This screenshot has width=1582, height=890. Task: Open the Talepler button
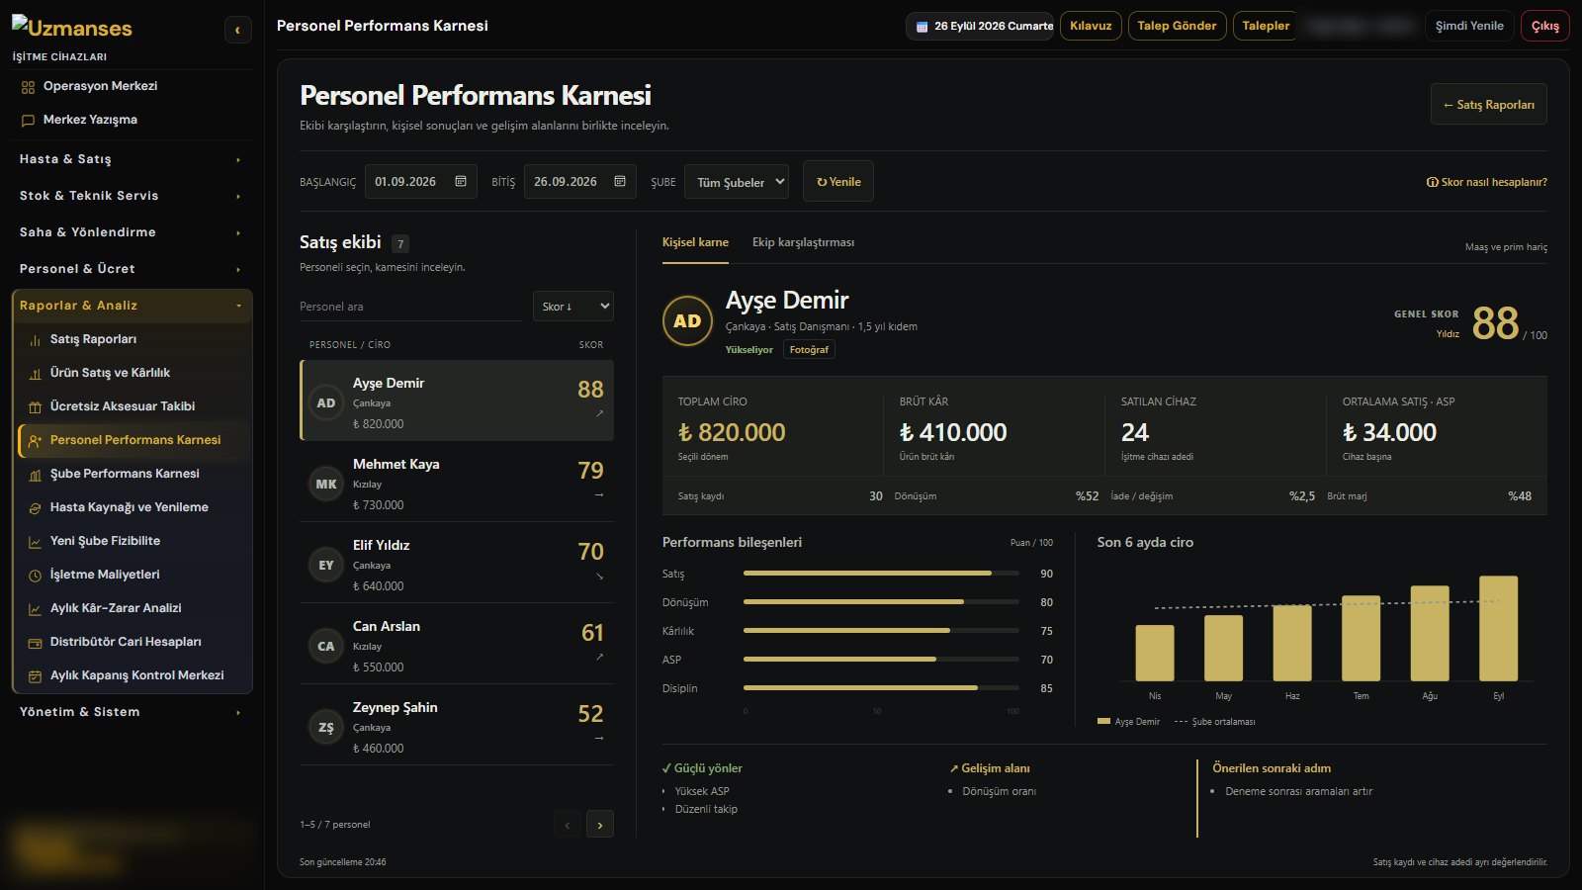point(1266,26)
